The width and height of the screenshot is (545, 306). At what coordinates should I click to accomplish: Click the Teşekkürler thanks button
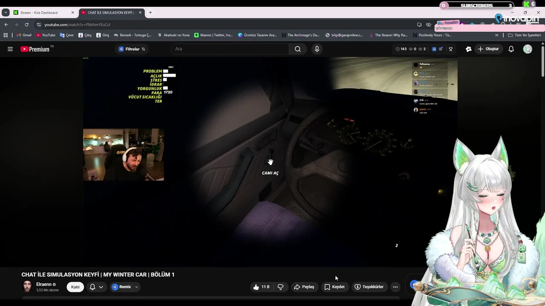click(x=369, y=287)
